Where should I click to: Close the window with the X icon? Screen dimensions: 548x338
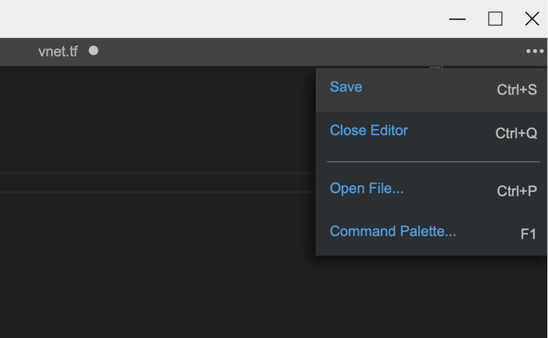[532, 19]
